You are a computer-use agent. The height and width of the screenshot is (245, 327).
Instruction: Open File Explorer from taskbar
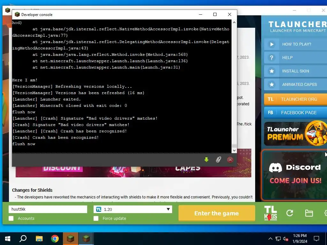(39, 239)
